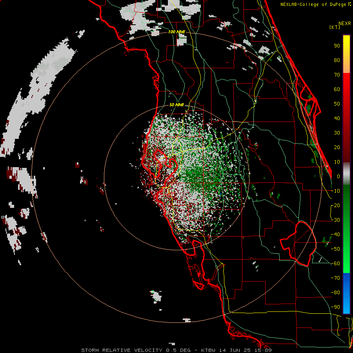The height and width of the screenshot is (353, 353).
Task: Pick the blue segment at the bottom of the color bar
Action: (x=346, y=293)
